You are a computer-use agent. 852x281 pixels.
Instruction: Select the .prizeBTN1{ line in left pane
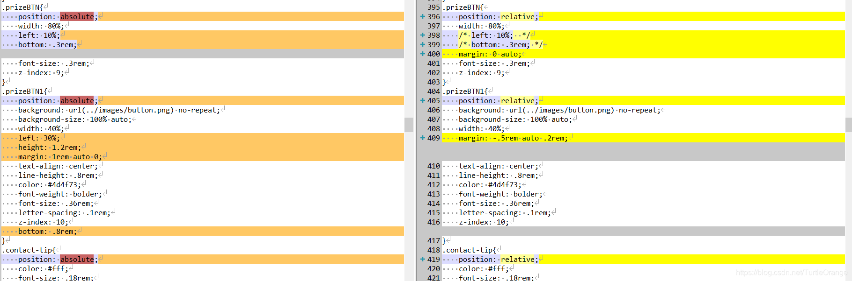pyautogui.click(x=25, y=91)
